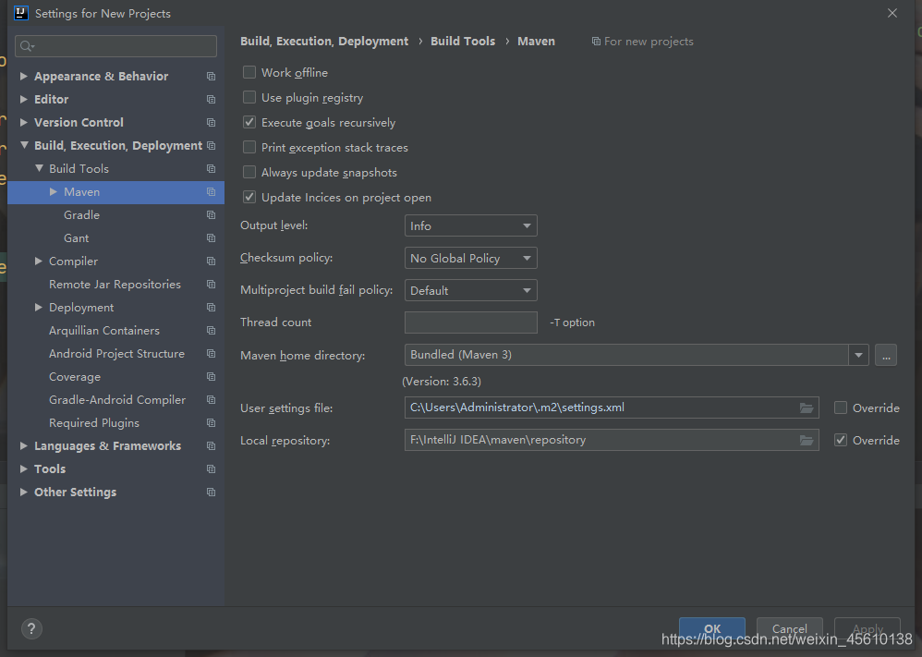
Task: Open Required Plugins settings
Action: click(x=94, y=423)
